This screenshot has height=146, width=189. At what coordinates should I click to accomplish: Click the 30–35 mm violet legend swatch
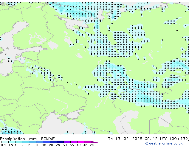tap(67, 142)
